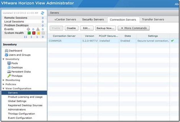Image resolution: width=180 pixels, height=122 pixels.
Task: Open Product Licensing and Usage
Action: tap(25, 97)
